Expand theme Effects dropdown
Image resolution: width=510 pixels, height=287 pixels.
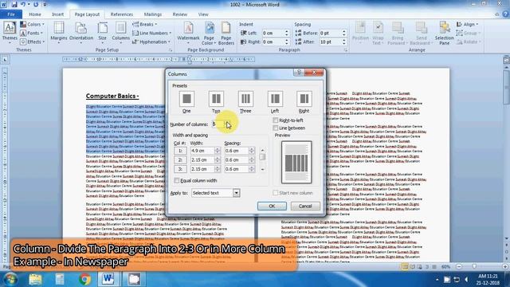pyautogui.click(x=32, y=42)
